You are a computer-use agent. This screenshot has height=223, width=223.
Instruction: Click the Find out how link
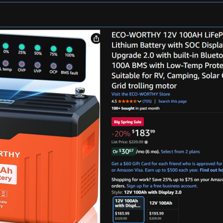tap(211, 170)
